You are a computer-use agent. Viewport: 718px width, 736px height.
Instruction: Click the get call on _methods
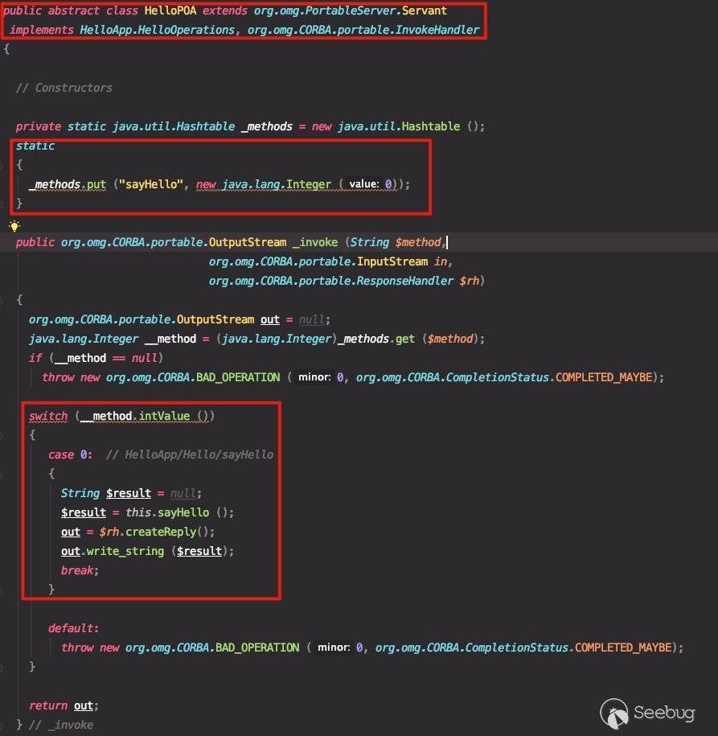click(405, 339)
